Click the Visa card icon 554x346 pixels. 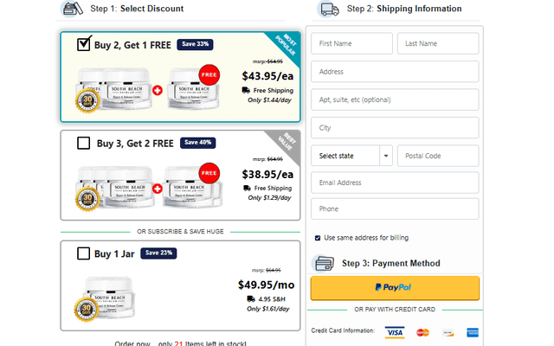pos(395,332)
